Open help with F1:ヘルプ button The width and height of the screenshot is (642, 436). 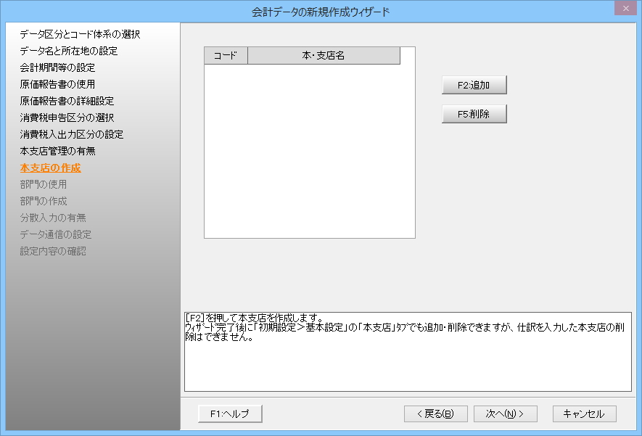(229, 414)
